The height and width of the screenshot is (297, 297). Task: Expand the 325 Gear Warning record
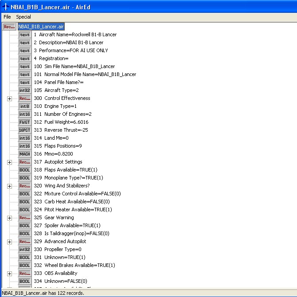pyautogui.click(x=9, y=218)
